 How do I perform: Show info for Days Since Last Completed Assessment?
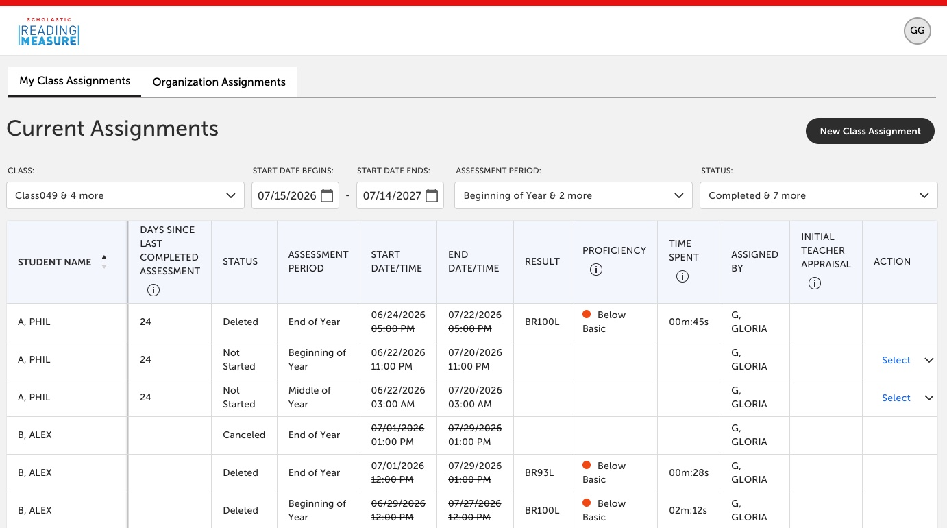153,290
